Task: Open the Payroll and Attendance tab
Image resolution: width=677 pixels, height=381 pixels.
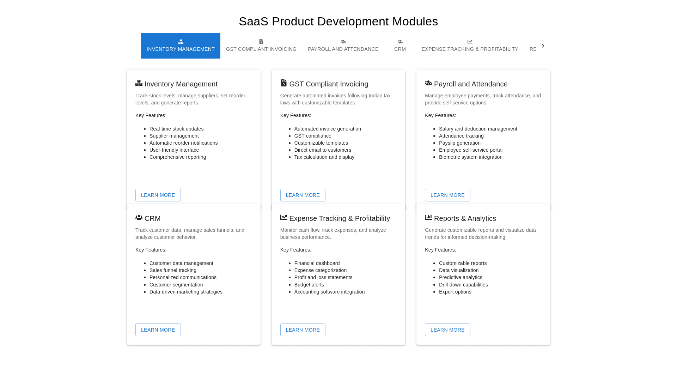Action: (343, 46)
